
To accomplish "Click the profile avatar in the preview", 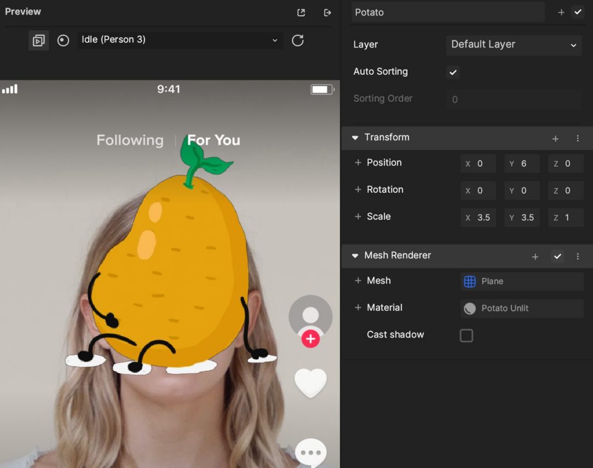I will tap(310, 316).
